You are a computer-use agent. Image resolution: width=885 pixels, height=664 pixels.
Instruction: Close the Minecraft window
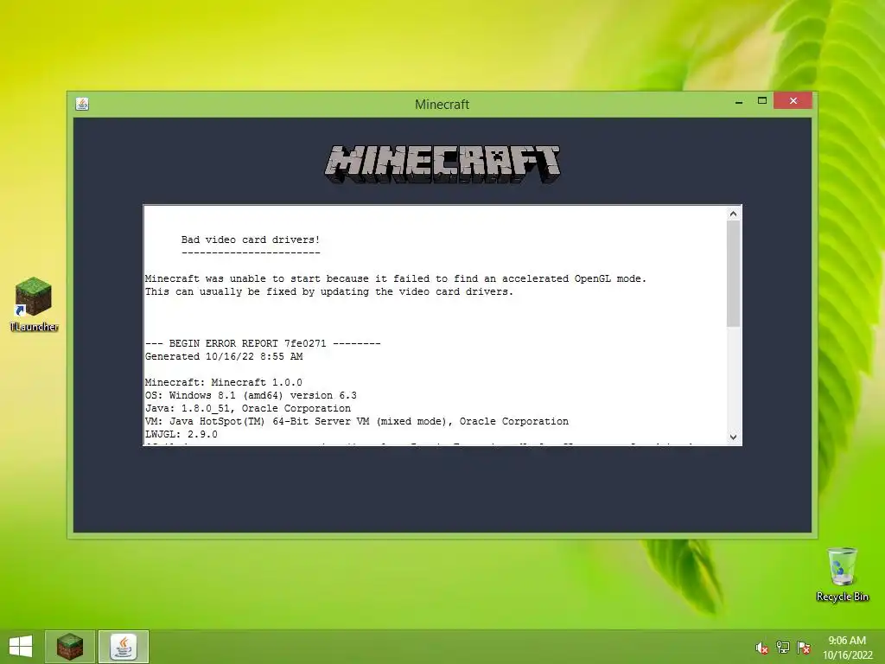[x=793, y=101]
